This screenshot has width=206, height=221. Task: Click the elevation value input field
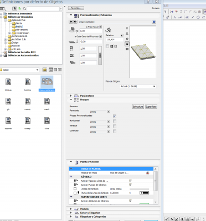click(x=91, y=31)
